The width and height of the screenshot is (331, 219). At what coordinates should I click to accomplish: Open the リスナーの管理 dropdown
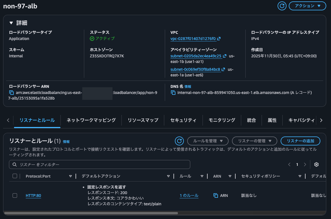[254, 141]
